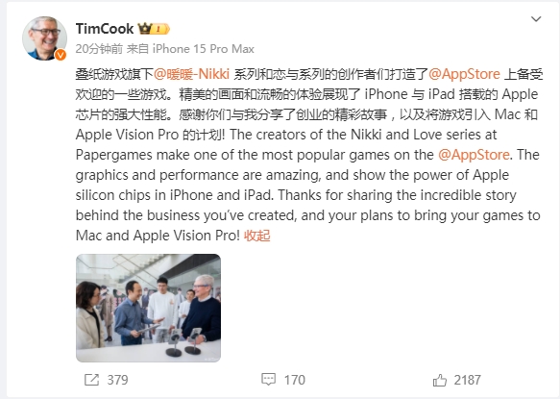This screenshot has width=560, height=399.
Task: Click the like count 2187
Action: 468,380
